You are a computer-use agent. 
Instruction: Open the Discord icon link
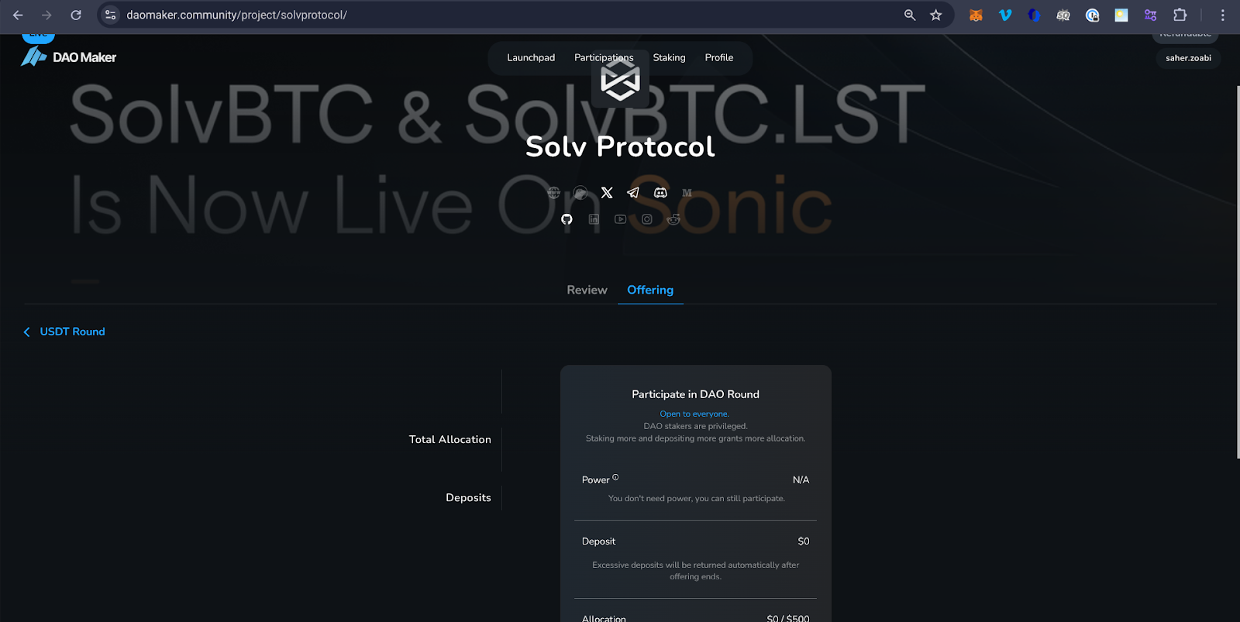click(x=660, y=193)
